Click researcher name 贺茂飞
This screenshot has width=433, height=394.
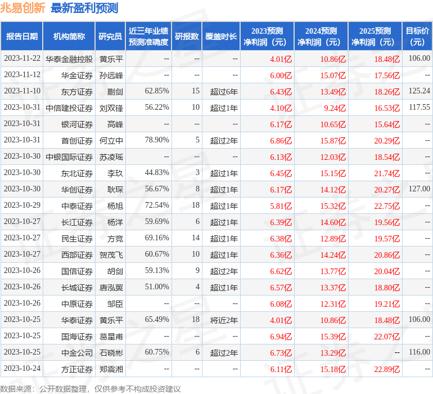(111, 254)
